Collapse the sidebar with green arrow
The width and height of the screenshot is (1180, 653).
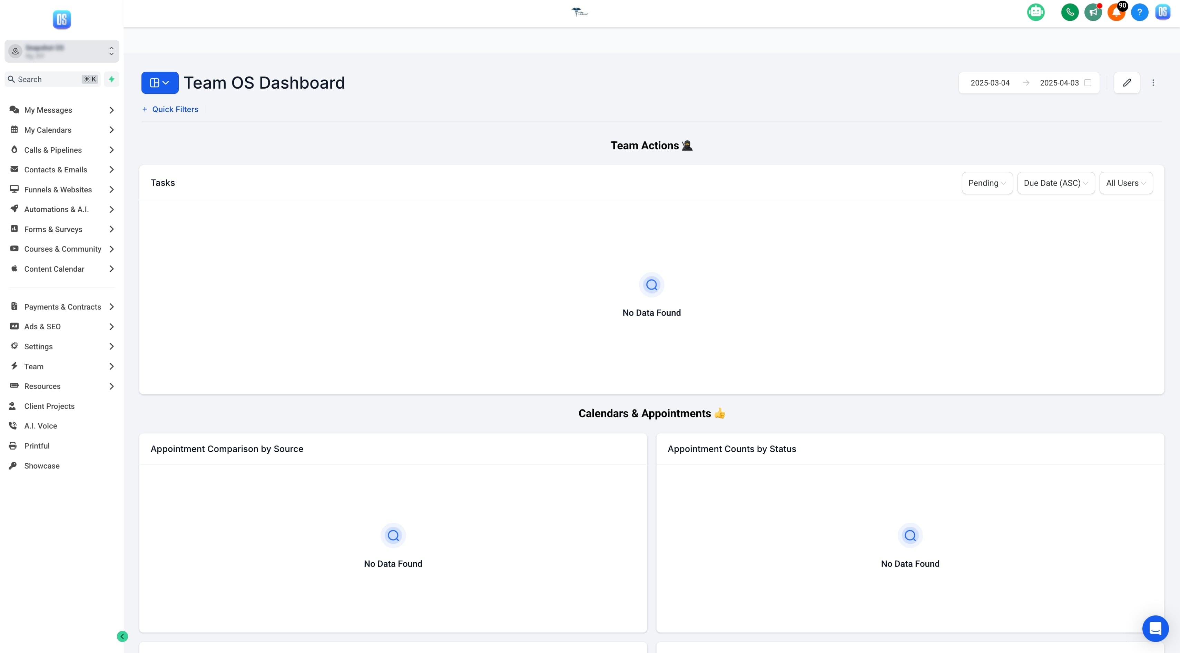pos(122,636)
